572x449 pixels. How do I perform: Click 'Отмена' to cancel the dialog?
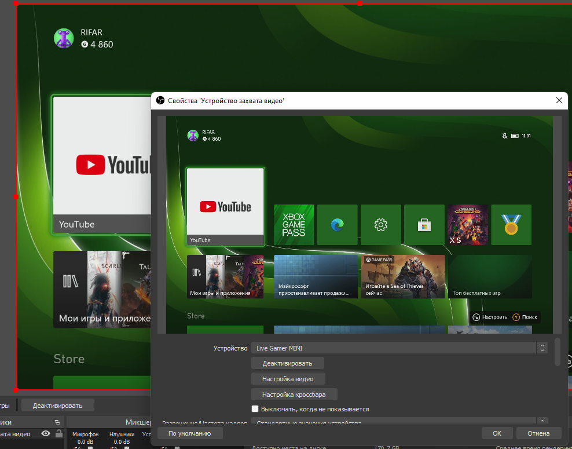tap(538, 433)
